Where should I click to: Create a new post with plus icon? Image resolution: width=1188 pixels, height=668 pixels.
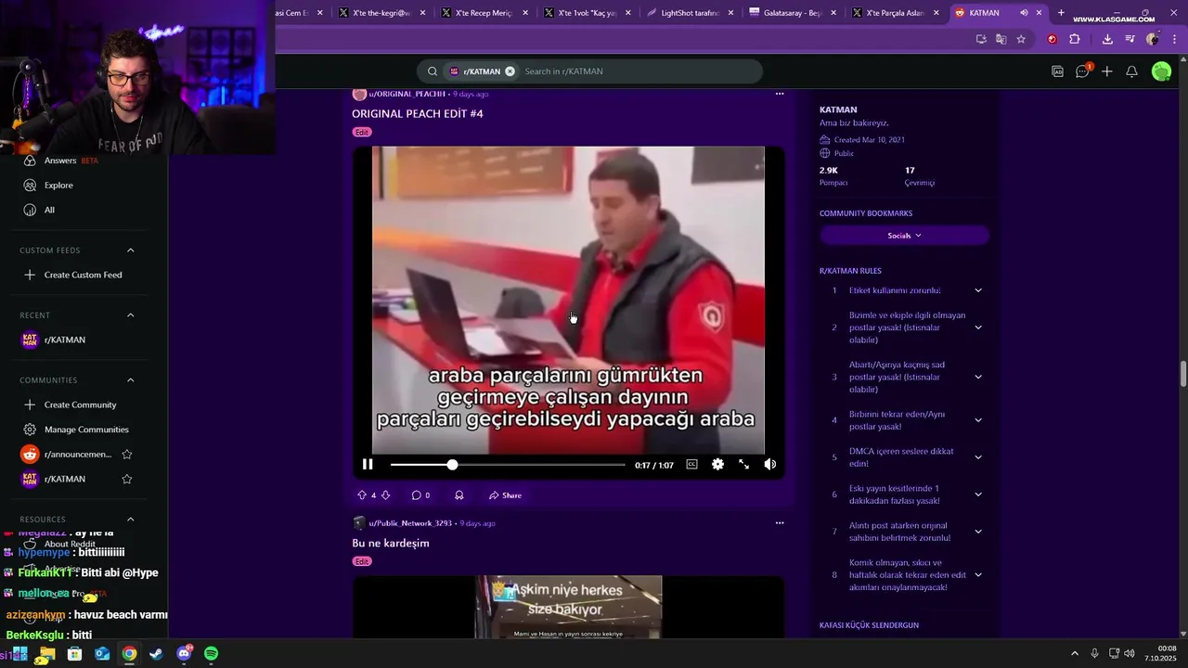1107,71
